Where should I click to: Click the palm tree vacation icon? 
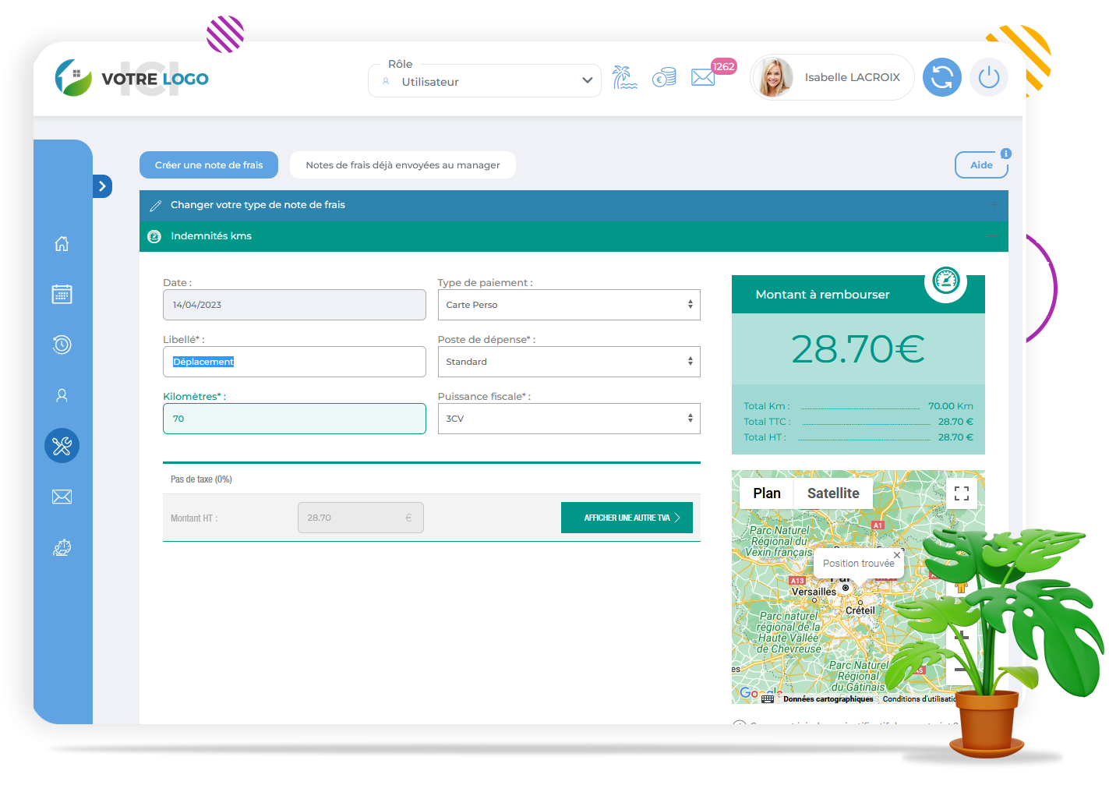(x=624, y=77)
